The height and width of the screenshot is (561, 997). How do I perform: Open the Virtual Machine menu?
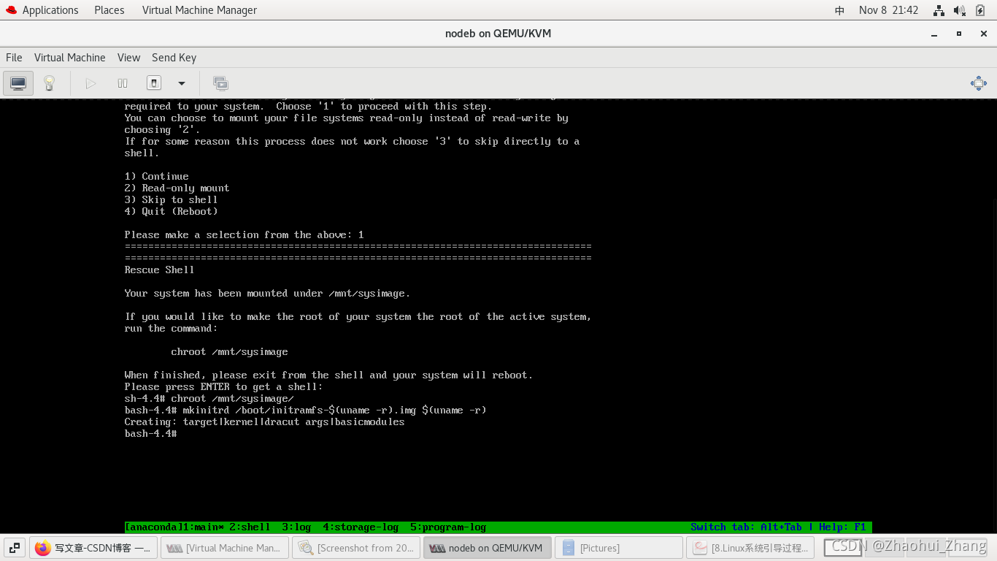69,58
